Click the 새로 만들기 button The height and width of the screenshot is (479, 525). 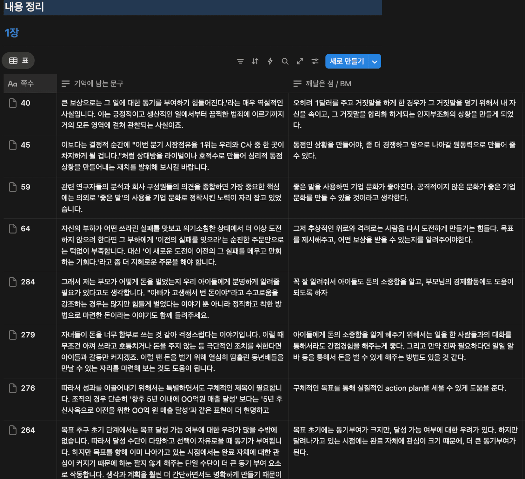[x=346, y=61]
